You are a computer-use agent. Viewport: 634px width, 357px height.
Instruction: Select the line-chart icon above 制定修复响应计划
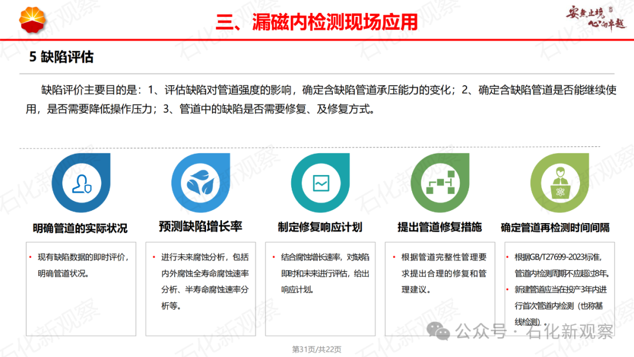320,183
